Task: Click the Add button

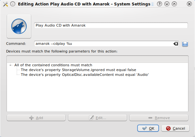Action: [36, 118]
